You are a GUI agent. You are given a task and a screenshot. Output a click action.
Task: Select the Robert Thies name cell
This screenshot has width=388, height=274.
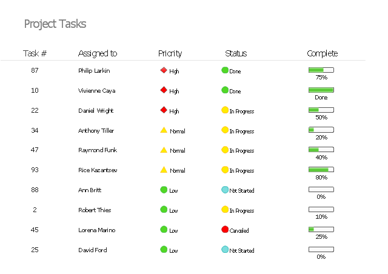pyautogui.click(x=95, y=210)
